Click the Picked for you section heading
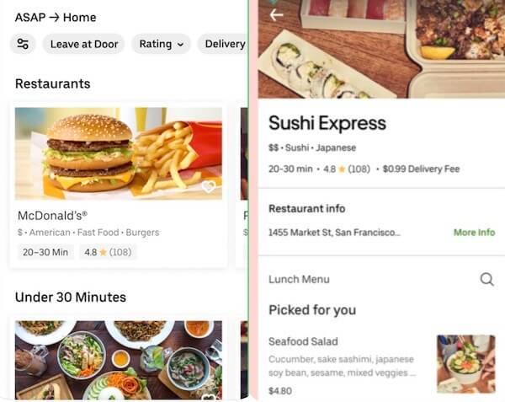This screenshot has height=402, width=505. [312, 310]
